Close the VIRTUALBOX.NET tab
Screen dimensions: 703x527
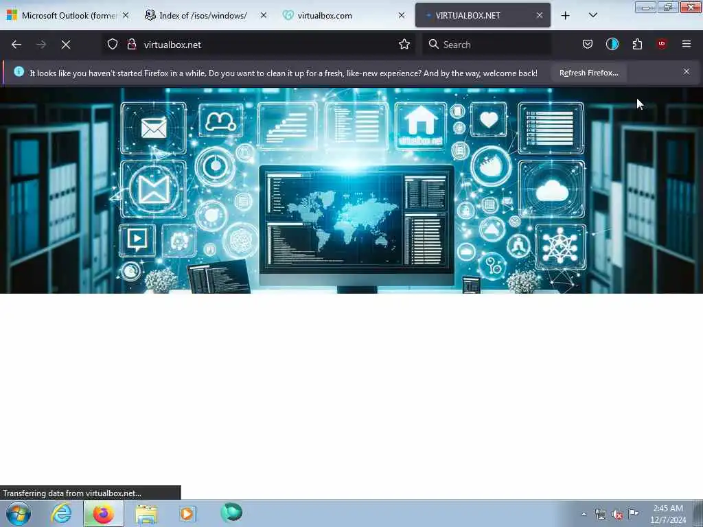(x=540, y=15)
